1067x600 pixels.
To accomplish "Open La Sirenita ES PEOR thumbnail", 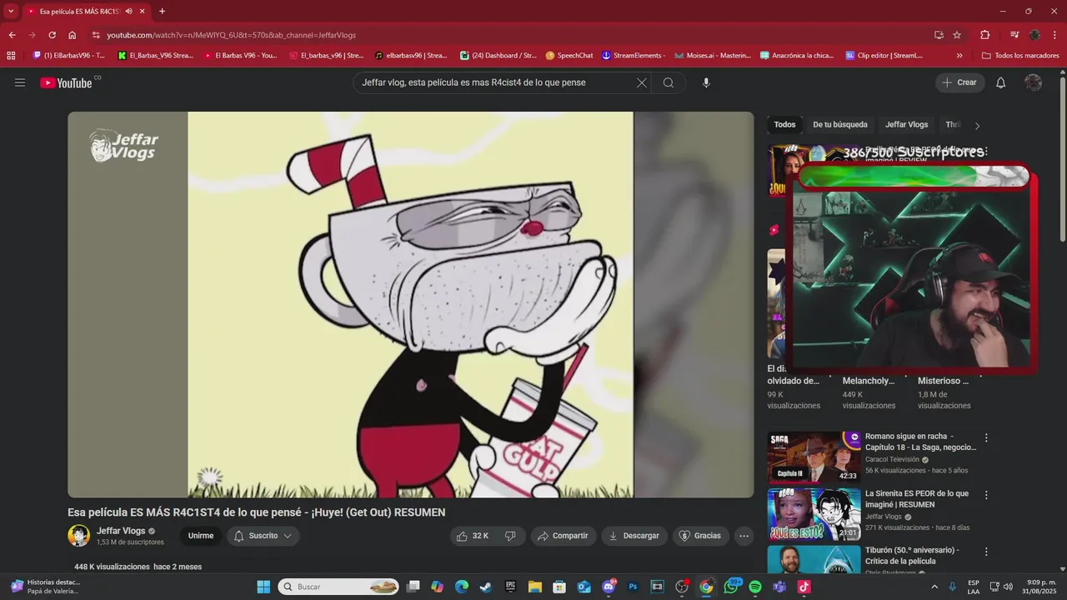I will tap(814, 514).
